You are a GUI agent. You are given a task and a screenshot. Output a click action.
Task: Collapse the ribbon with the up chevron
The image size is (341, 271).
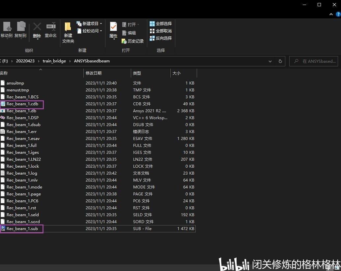coord(331,15)
